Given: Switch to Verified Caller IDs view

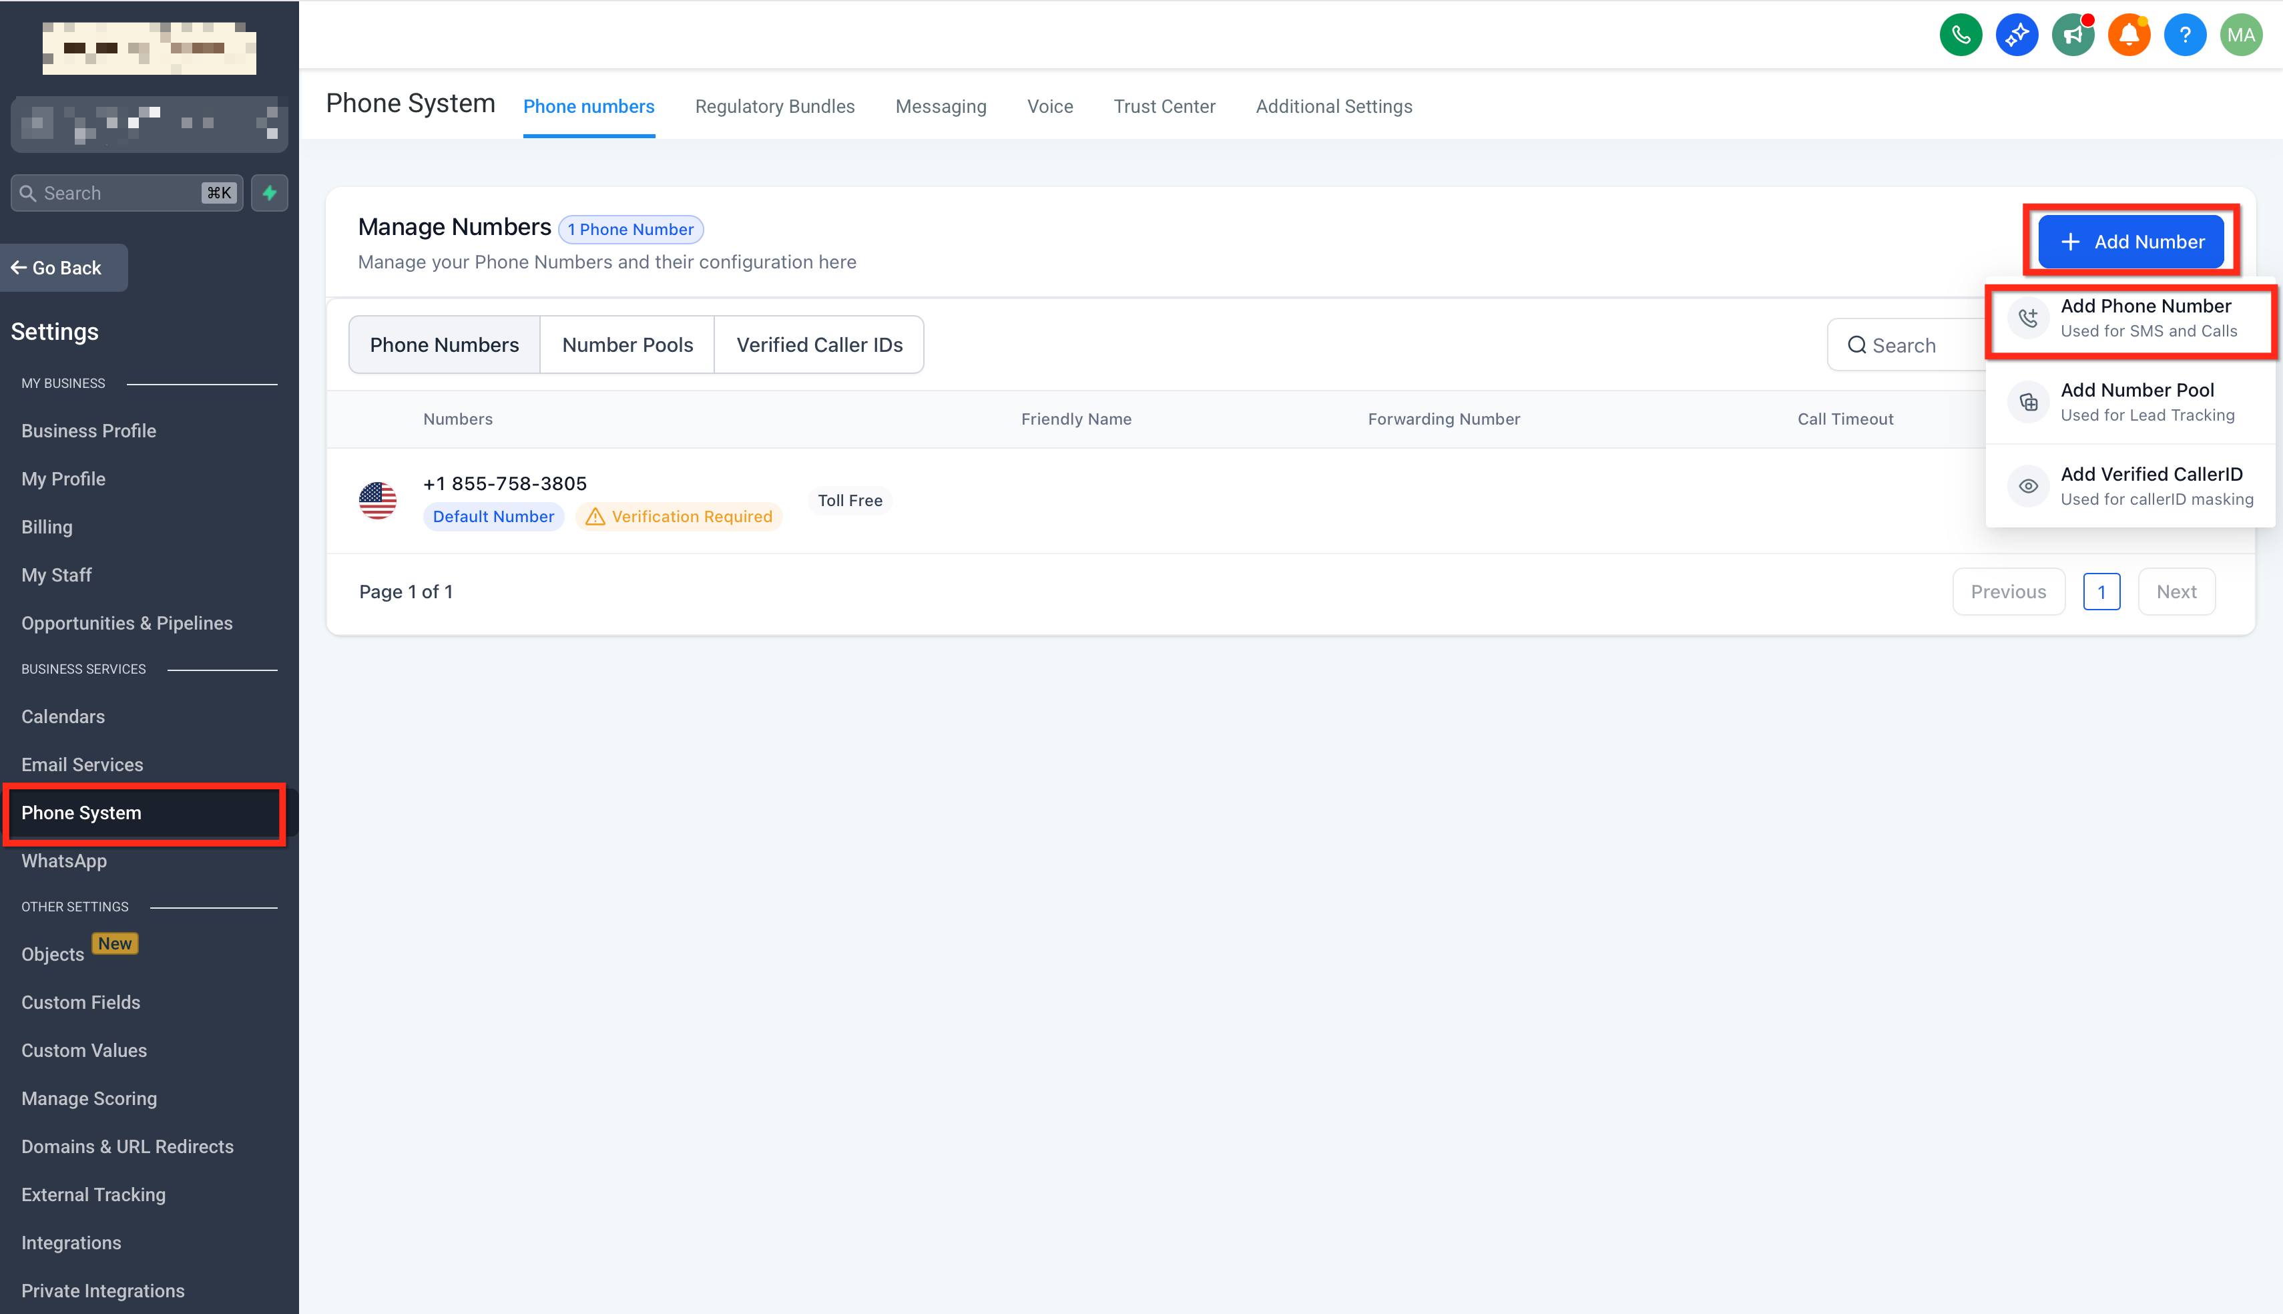Looking at the screenshot, I should click(818, 345).
